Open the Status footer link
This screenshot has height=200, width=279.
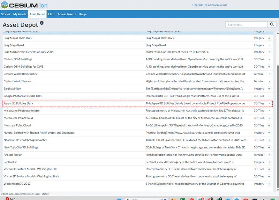[x=45, y=194]
